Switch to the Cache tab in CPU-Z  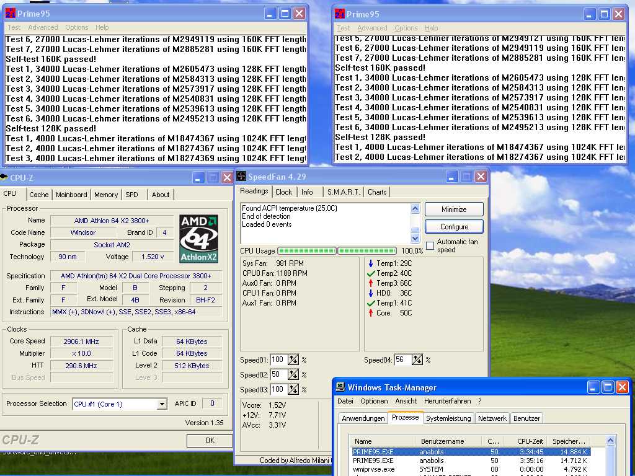[39, 195]
